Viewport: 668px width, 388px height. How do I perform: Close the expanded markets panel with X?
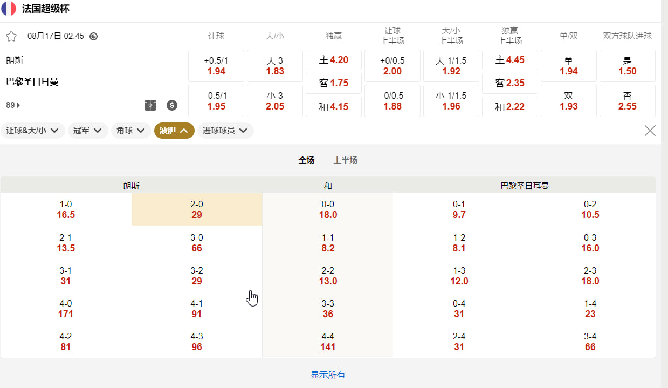pyautogui.click(x=650, y=131)
